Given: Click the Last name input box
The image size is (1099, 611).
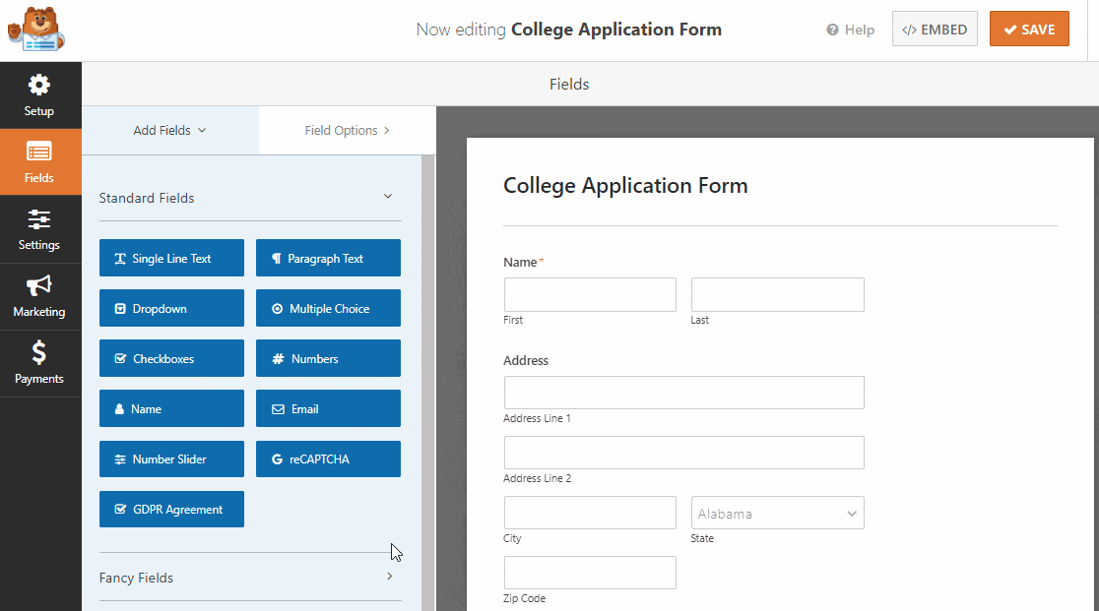Looking at the screenshot, I should (x=777, y=294).
